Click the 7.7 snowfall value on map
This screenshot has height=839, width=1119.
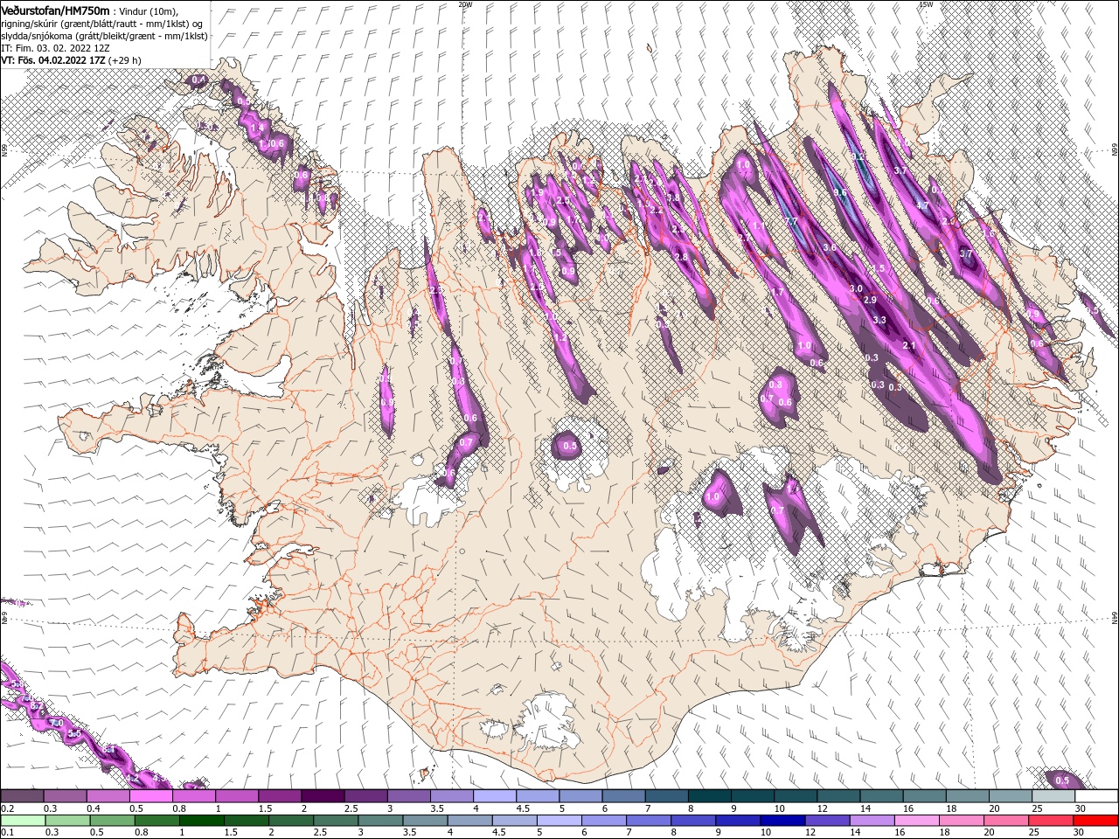point(791,222)
